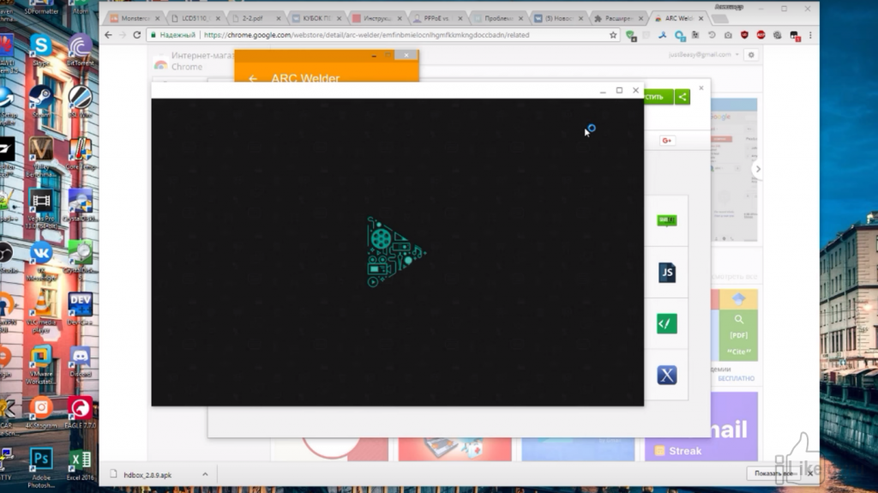This screenshot has height=493, width=878.
Task: Click the back arrow in ARC Welder header
Action: click(253, 79)
